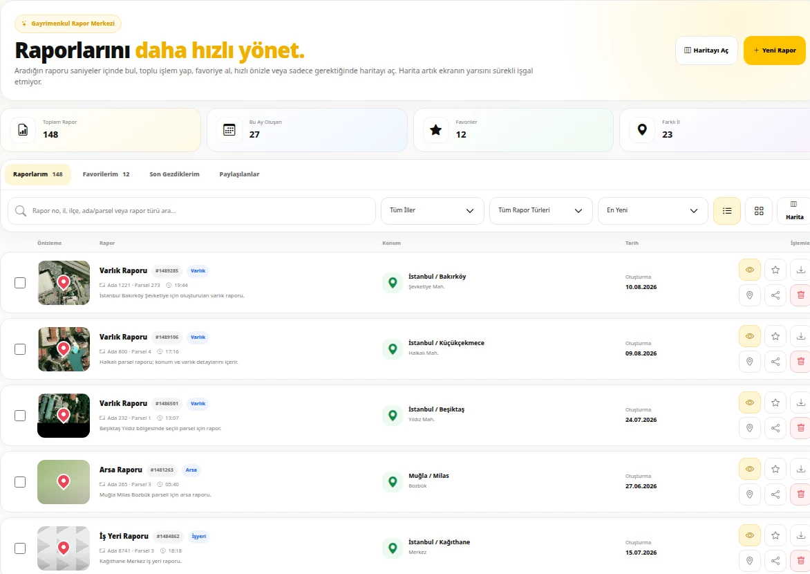Viewport: 810px width, 574px height.
Task: Preview the Beşiktaş report with eye icon
Action: [750, 402]
